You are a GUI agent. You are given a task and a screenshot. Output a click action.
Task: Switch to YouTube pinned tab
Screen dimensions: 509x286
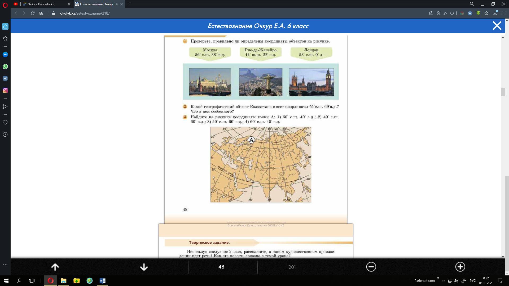point(16,4)
